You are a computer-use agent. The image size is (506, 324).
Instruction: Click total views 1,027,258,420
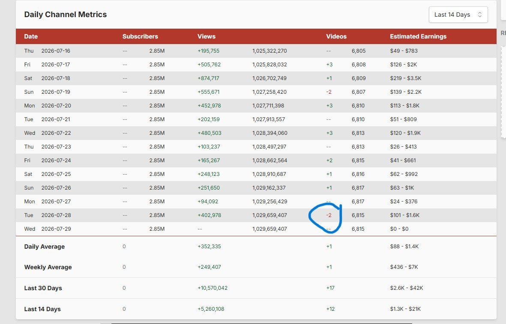tap(269, 92)
